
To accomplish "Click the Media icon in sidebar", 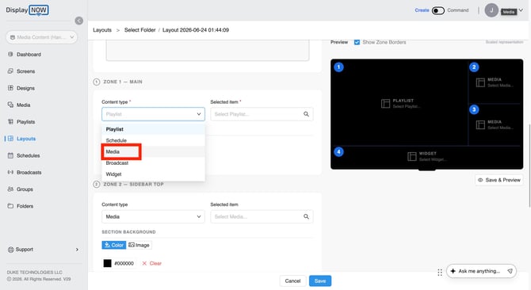I will [10, 105].
